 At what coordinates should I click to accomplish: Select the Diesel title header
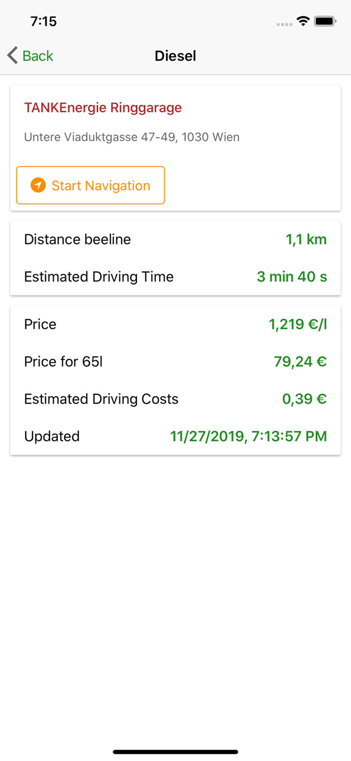[175, 56]
